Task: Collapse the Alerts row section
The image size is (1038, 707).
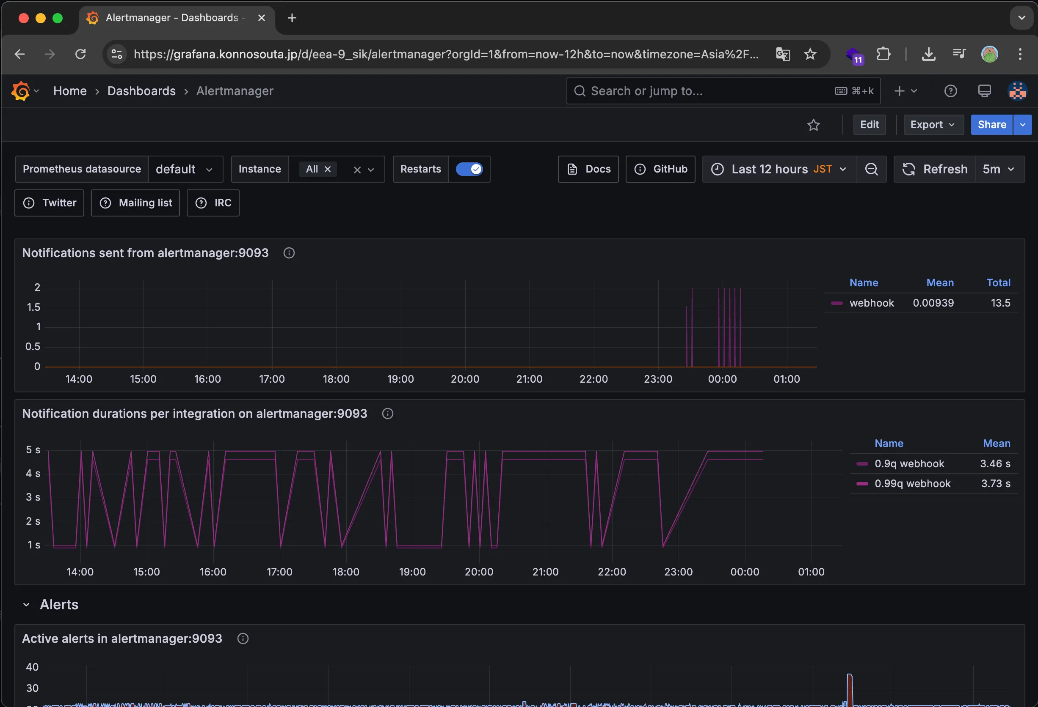Action: (26, 604)
